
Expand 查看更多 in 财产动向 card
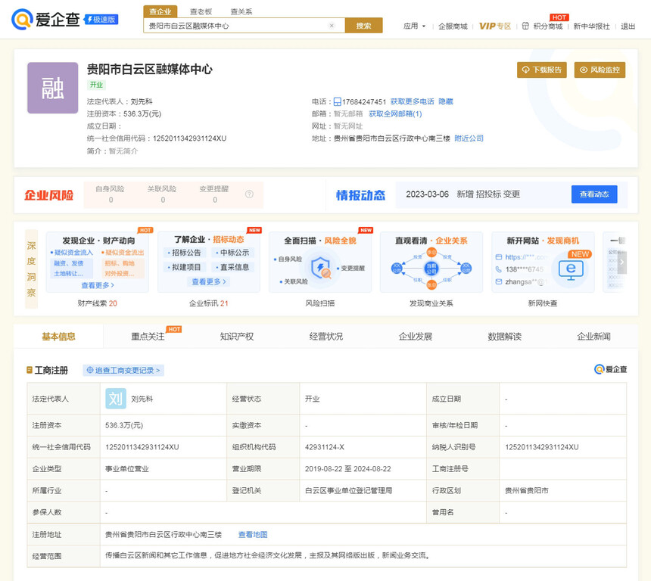(x=98, y=285)
